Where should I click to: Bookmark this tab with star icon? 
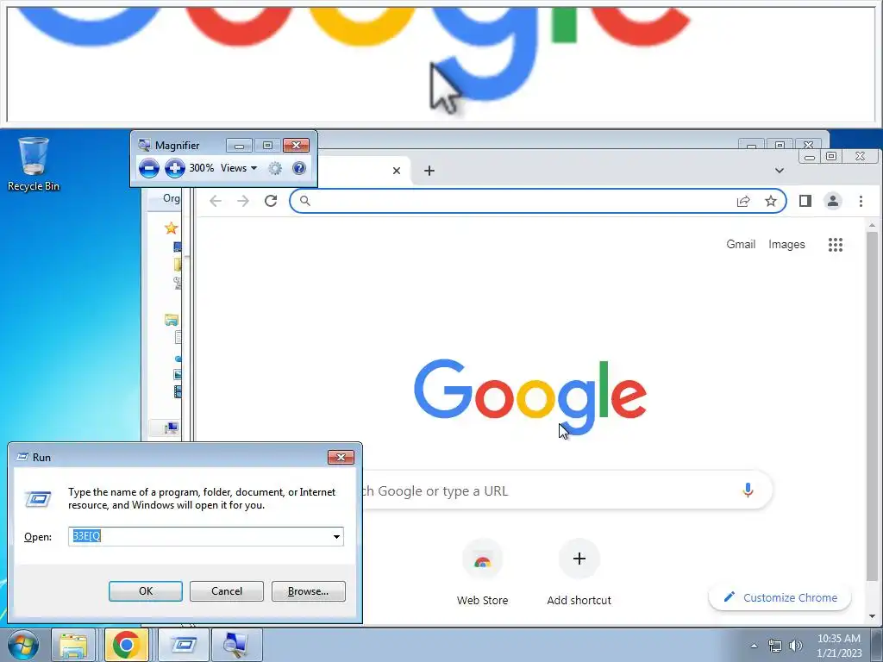[770, 201]
